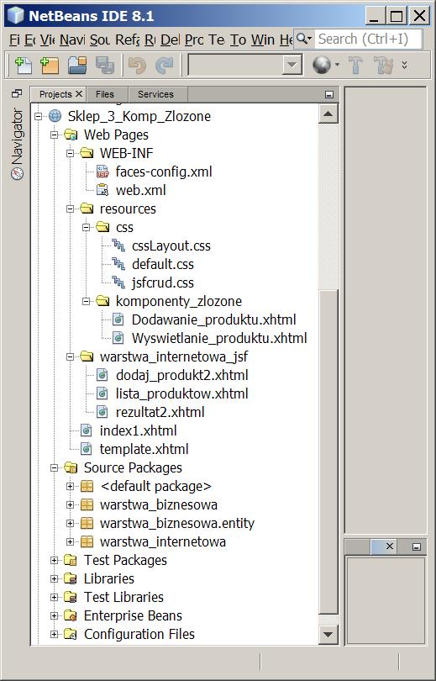
Task: Collapse the css folder
Action: click(x=87, y=228)
